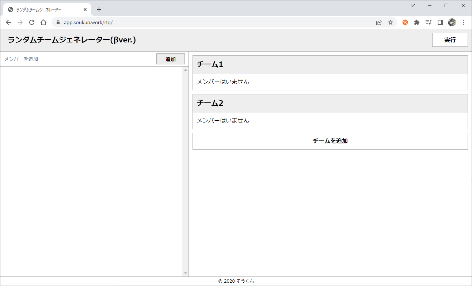Click the member list scrollbar down arrow
472x286 pixels.
coord(185,273)
